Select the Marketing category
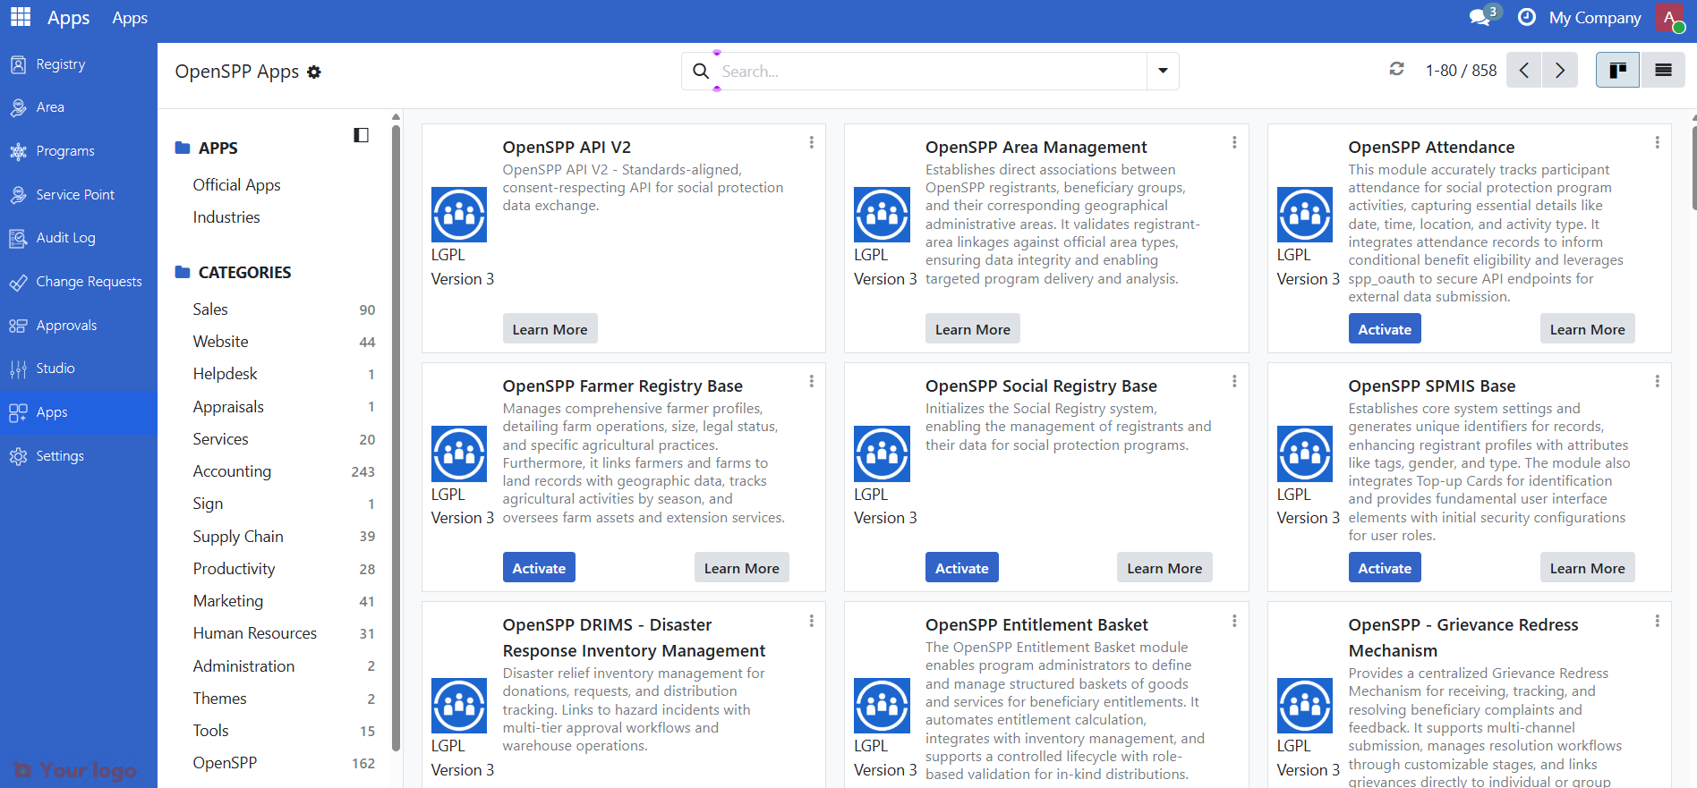Screen dimensions: 1697x788 283,601
